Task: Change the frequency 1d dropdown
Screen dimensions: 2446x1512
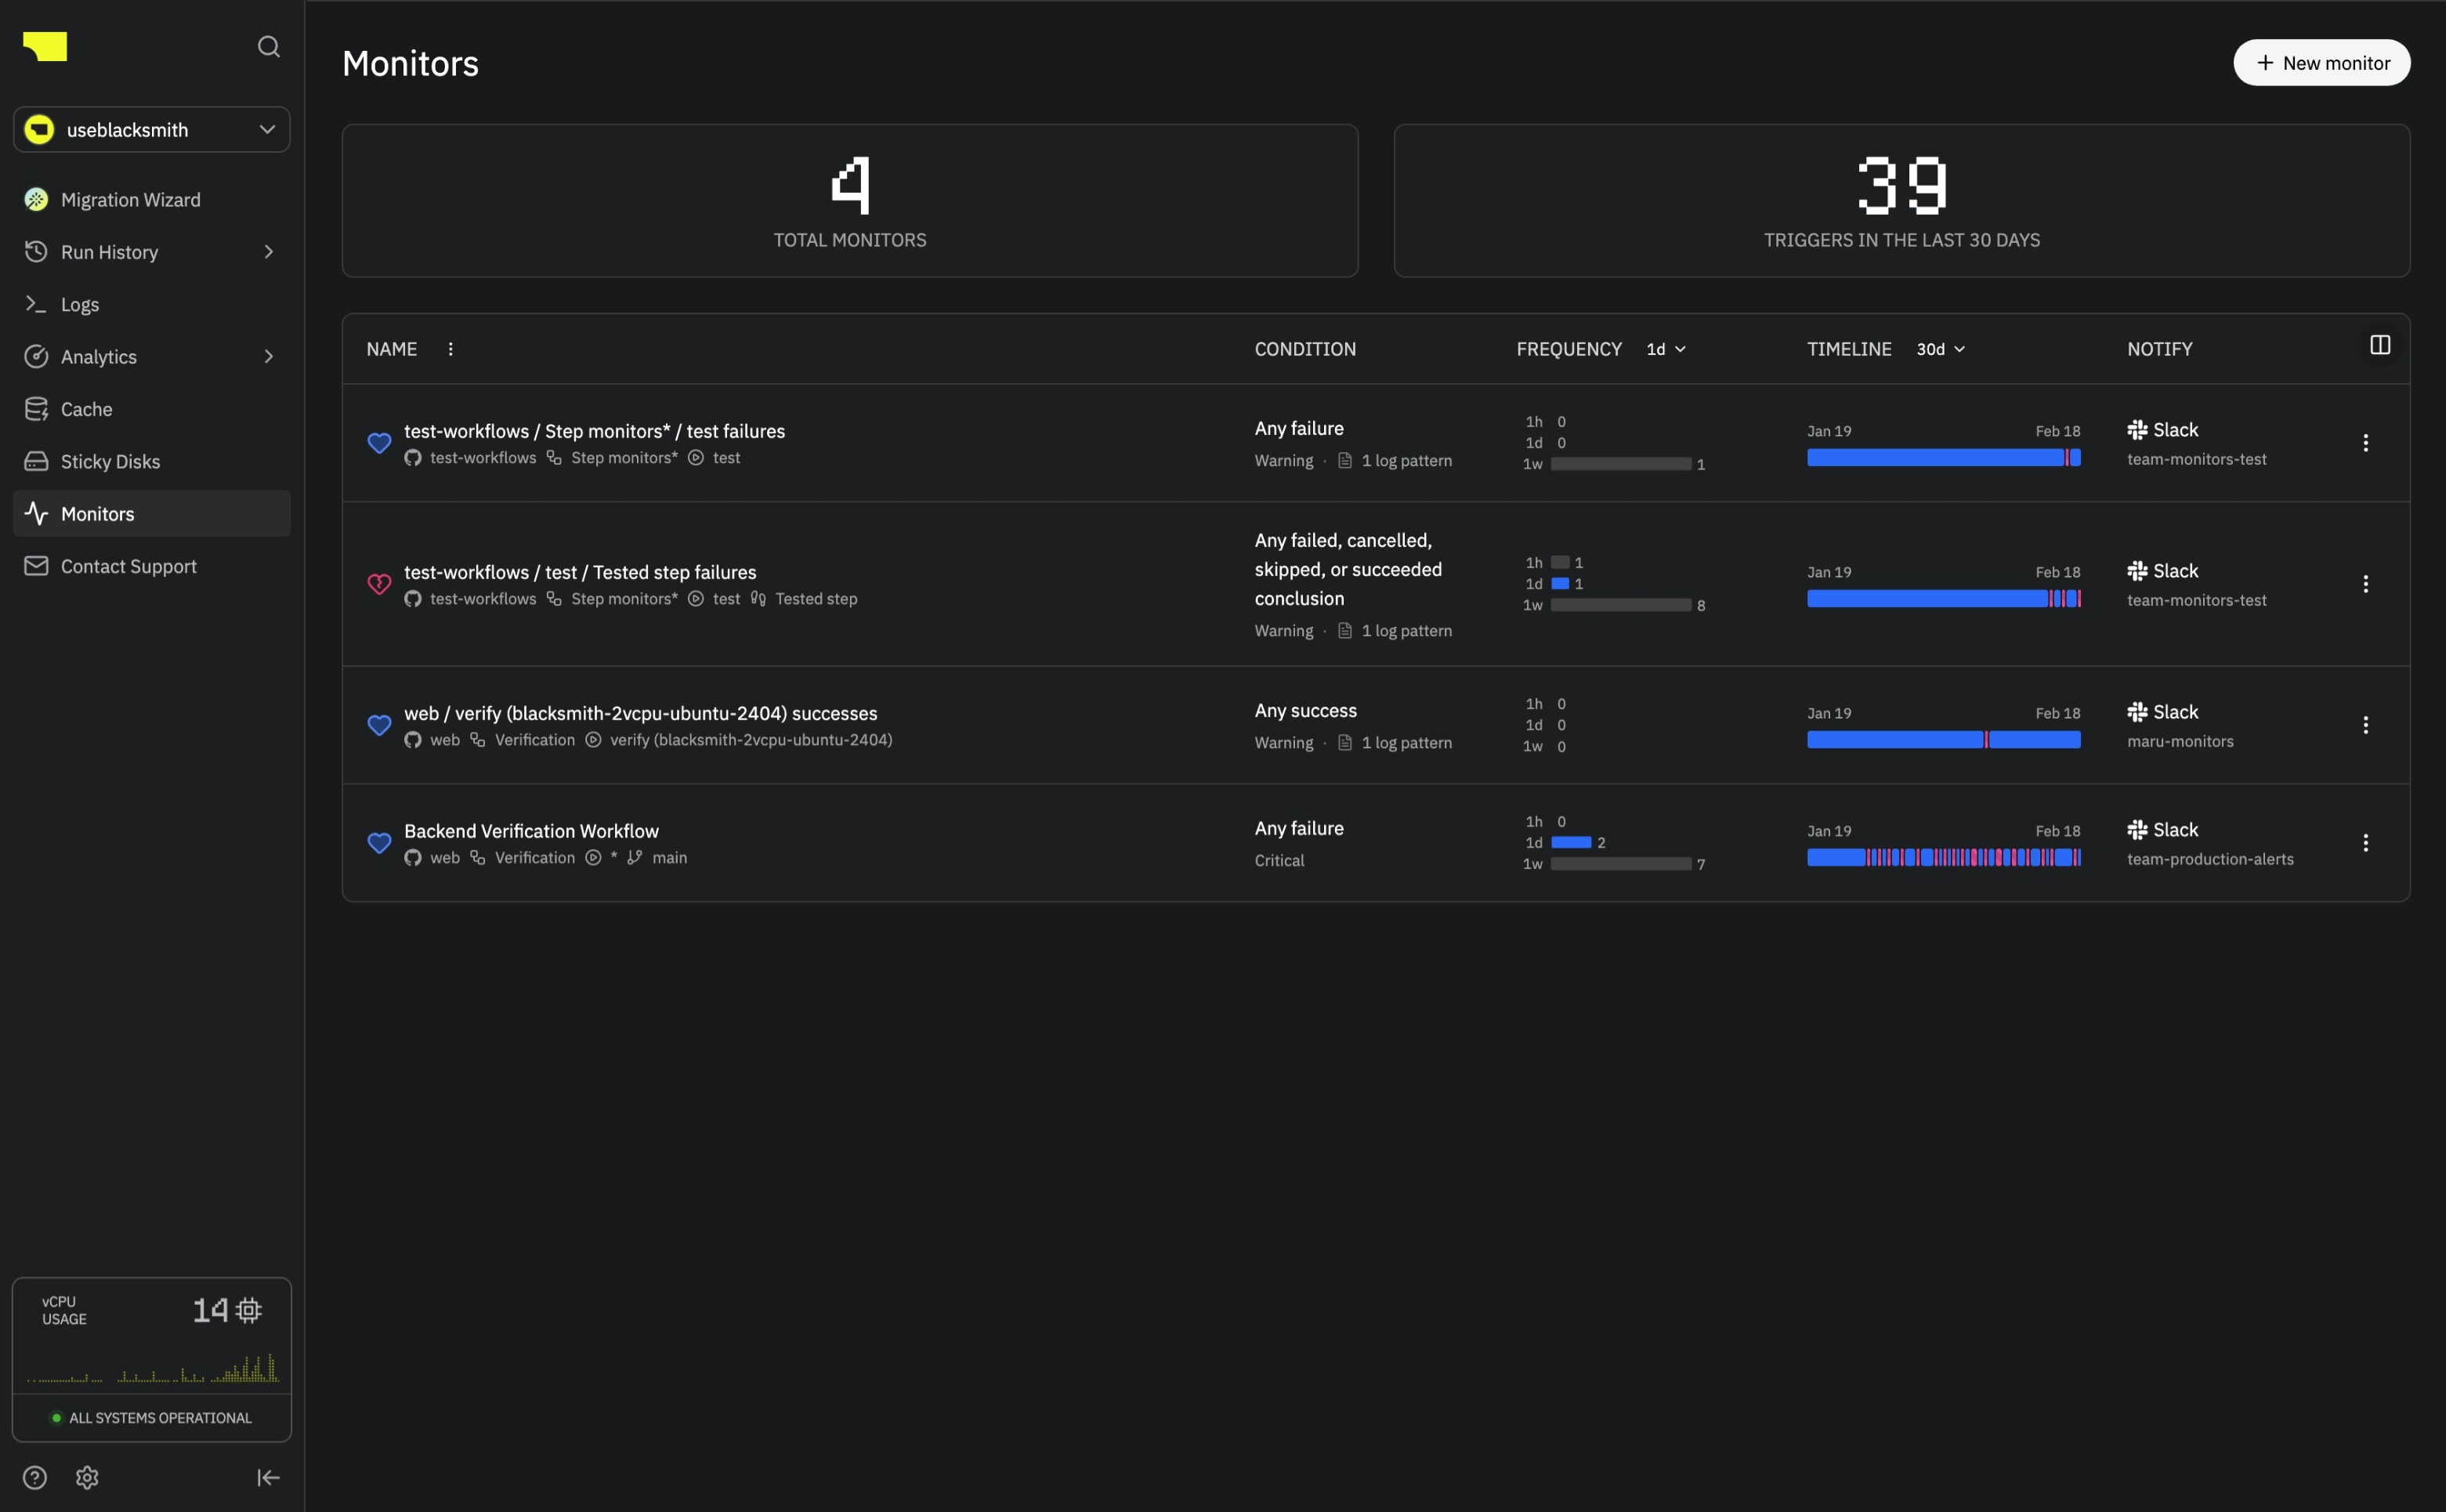Action: click(1664, 348)
